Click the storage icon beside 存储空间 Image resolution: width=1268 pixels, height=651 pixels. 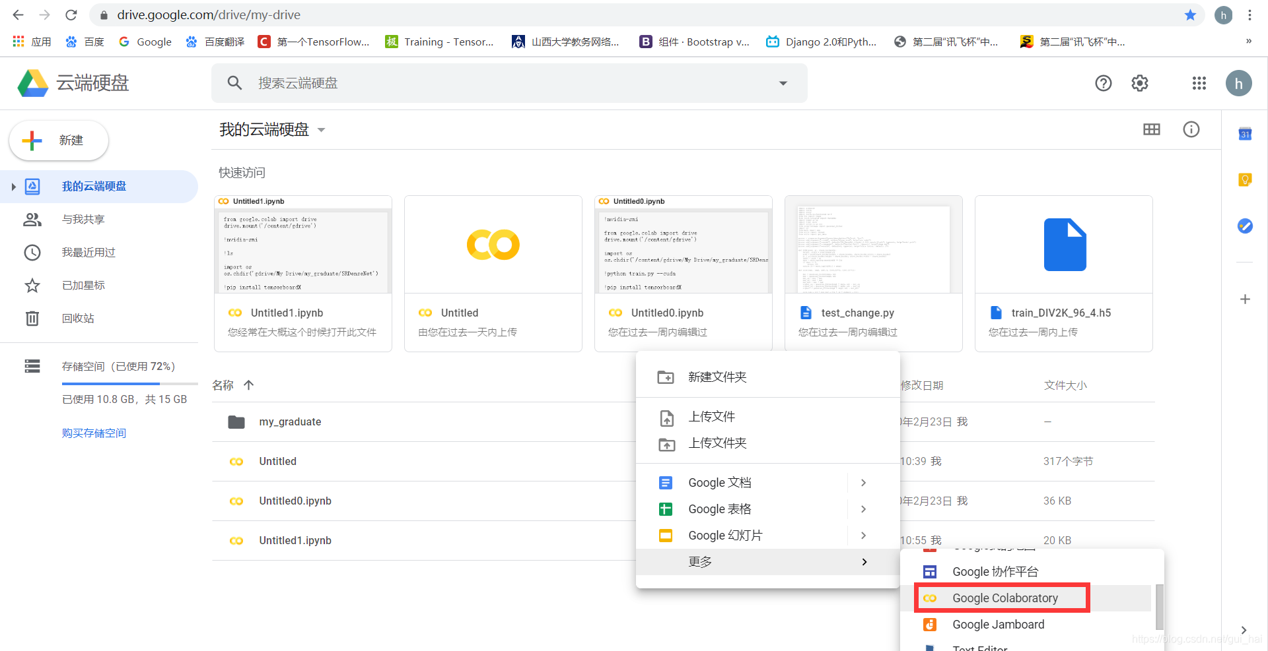pos(32,366)
